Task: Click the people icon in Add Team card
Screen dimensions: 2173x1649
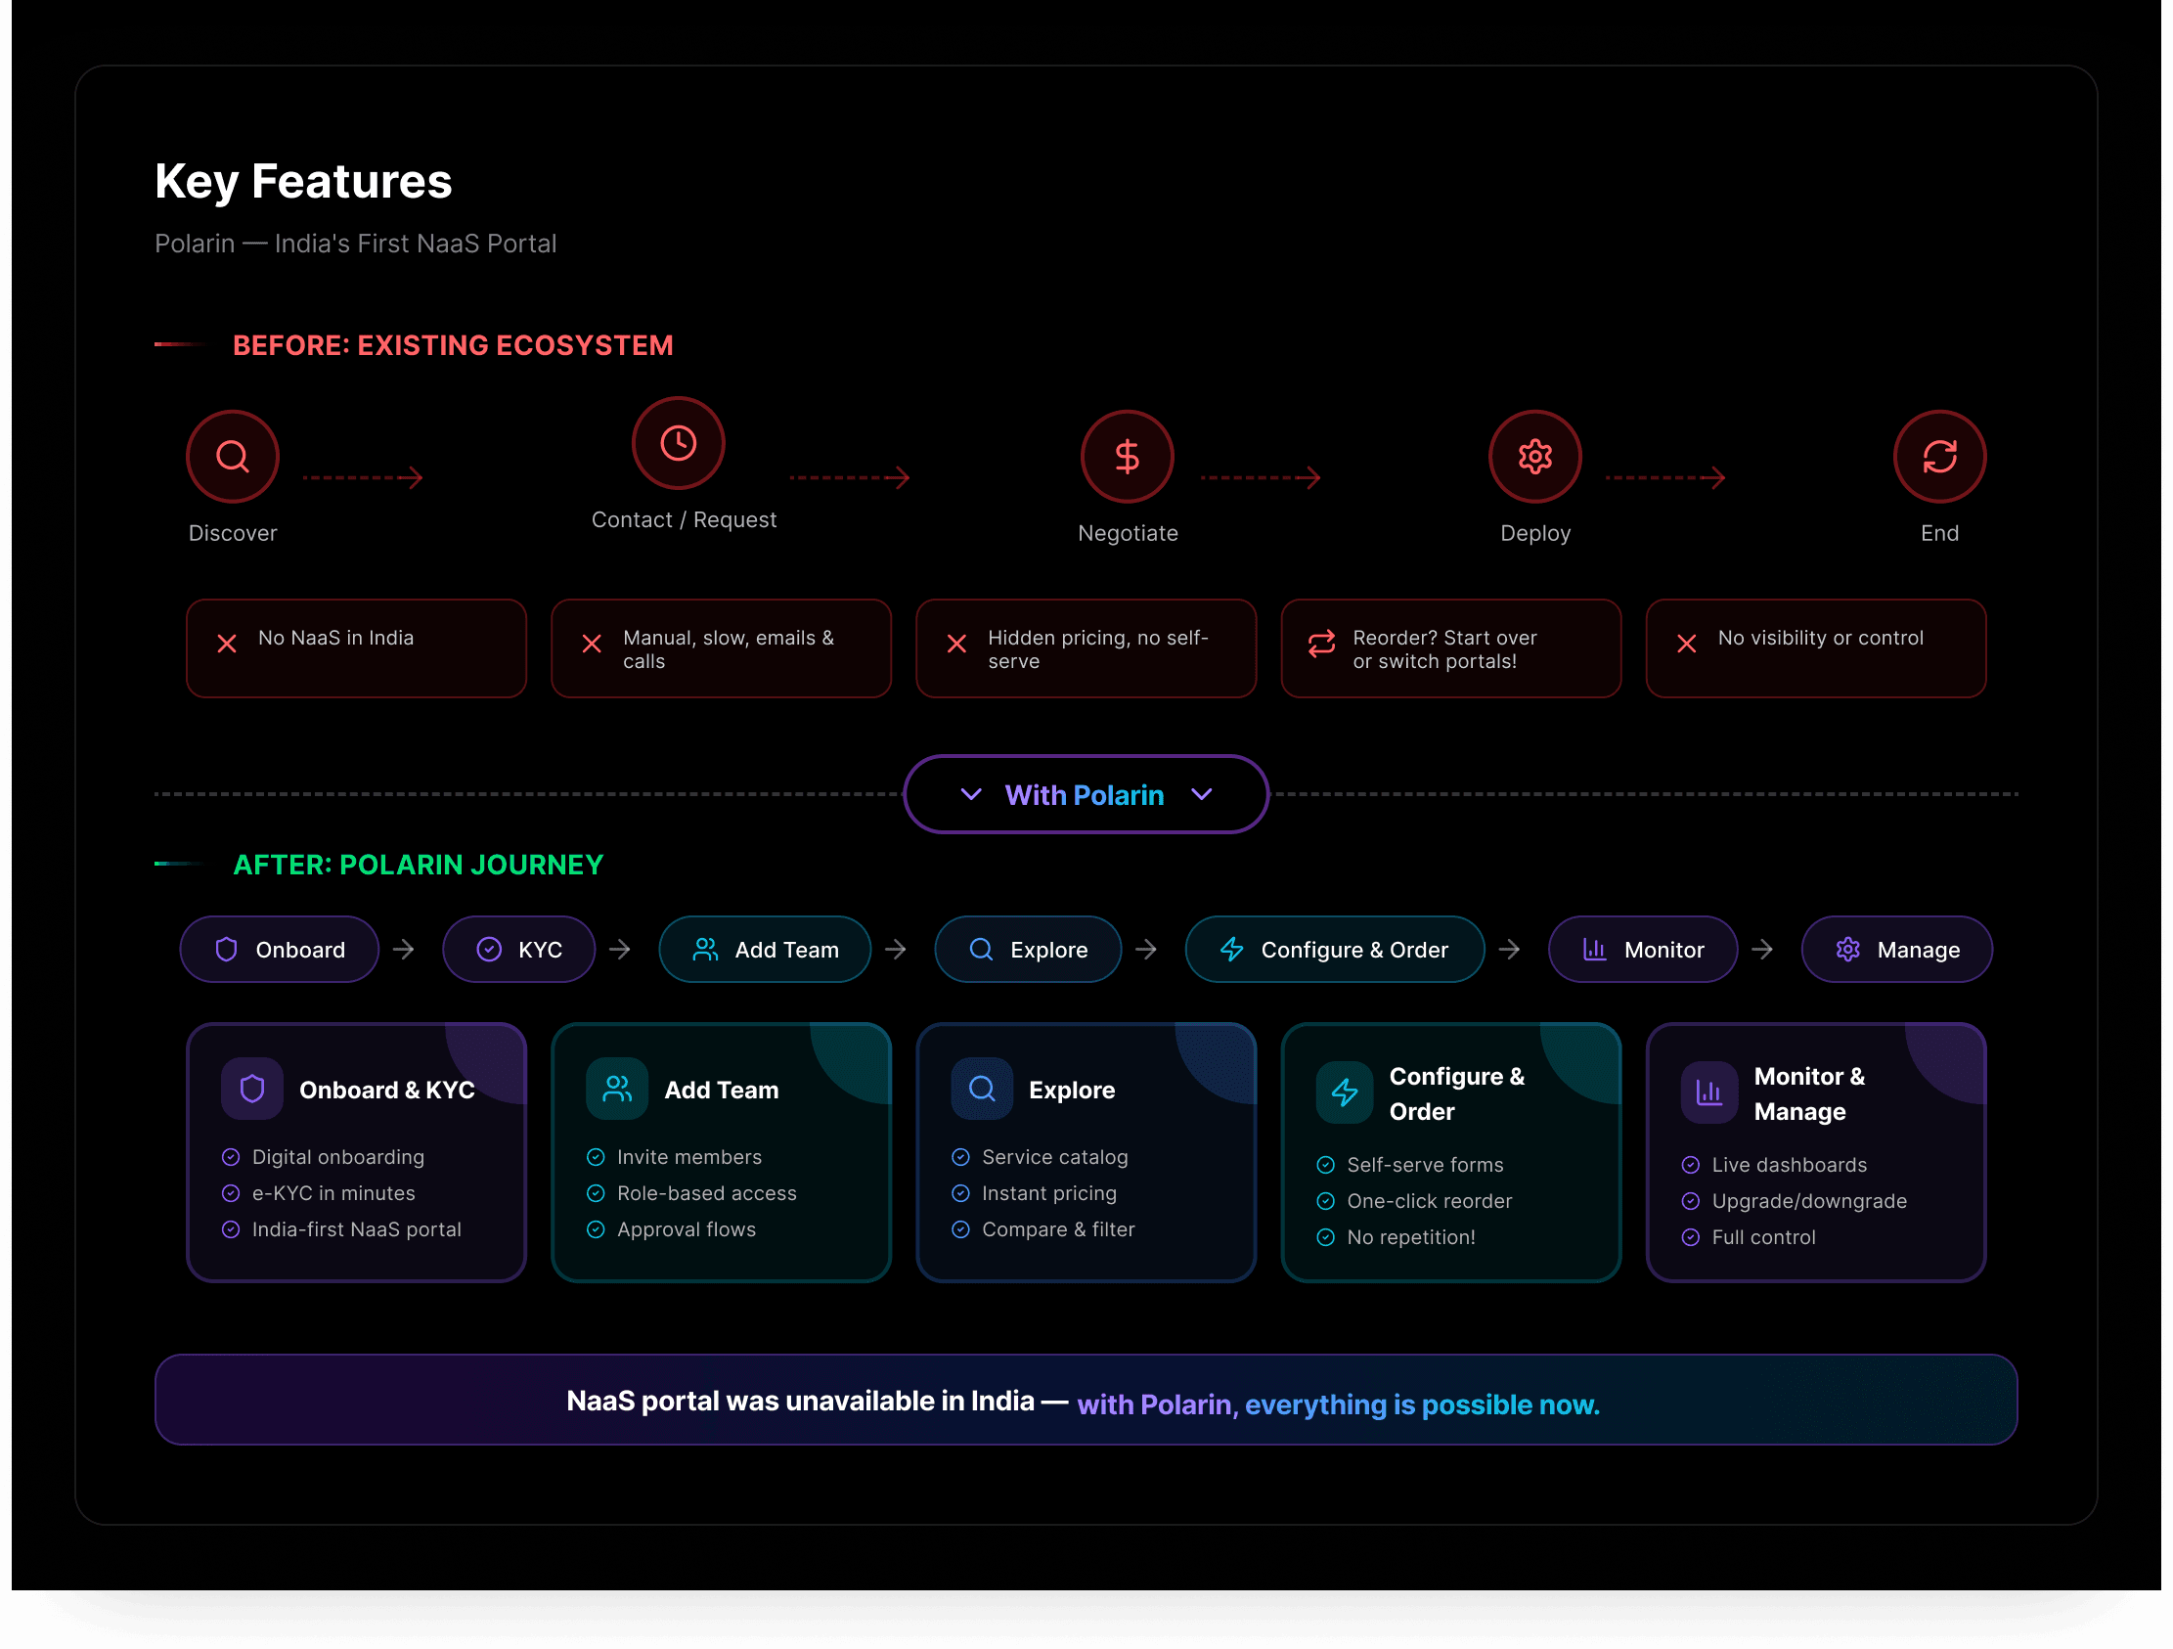Action: [x=617, y=1089]
